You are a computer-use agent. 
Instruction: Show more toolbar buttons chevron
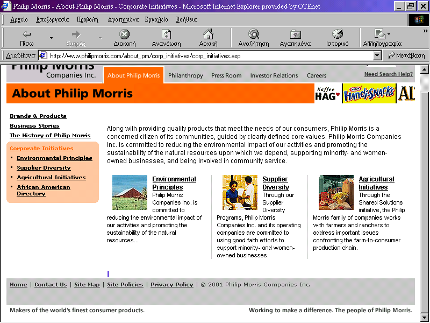pos(425,31)
